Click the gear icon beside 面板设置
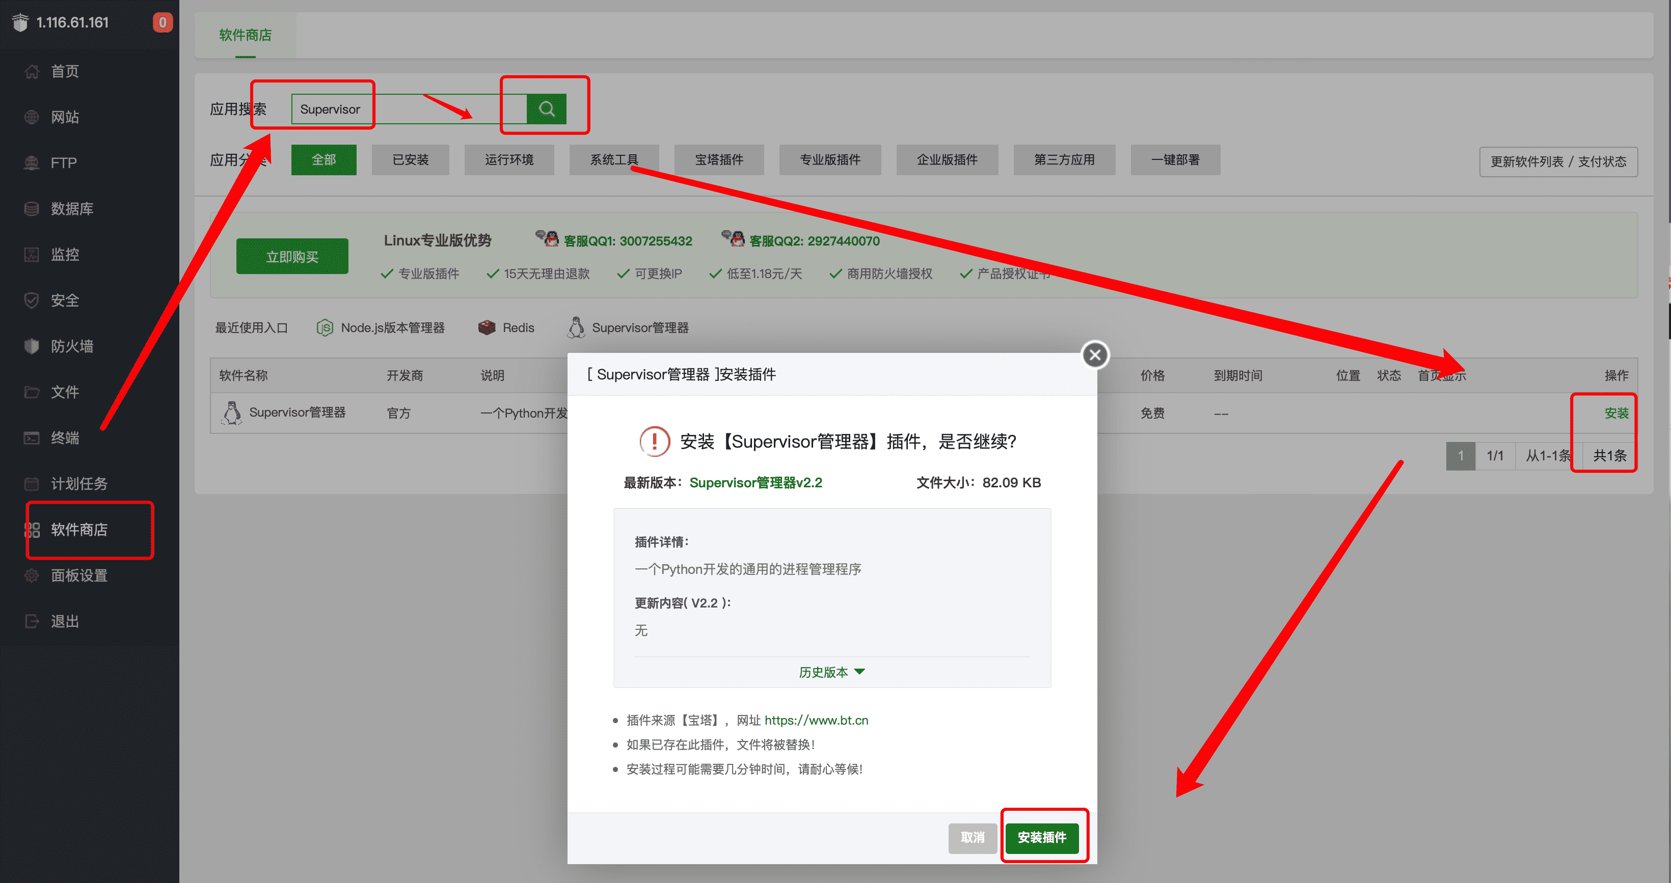 pyautogui.click(x=31, y=576)
